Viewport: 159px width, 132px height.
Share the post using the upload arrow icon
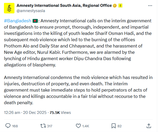click(148, 126)
